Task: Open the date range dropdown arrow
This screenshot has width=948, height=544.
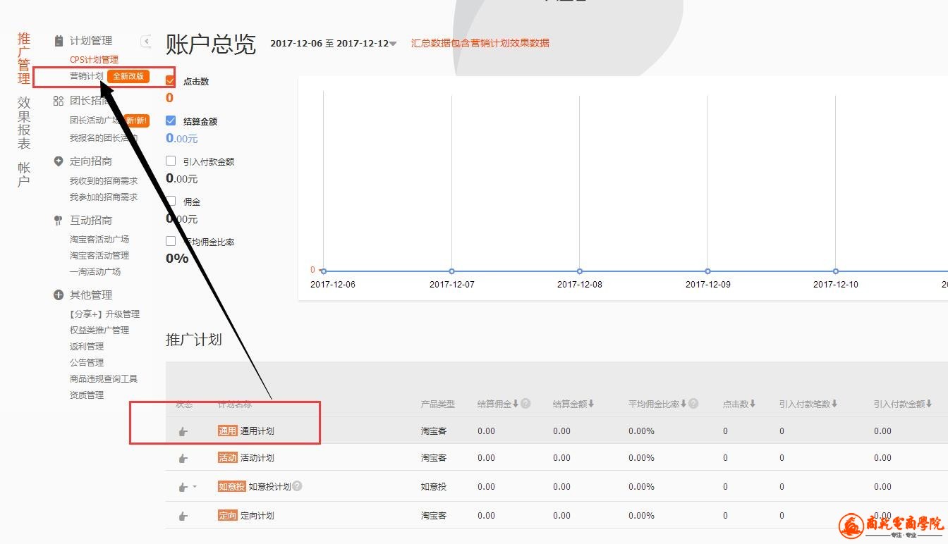Action: click(393, 44)
